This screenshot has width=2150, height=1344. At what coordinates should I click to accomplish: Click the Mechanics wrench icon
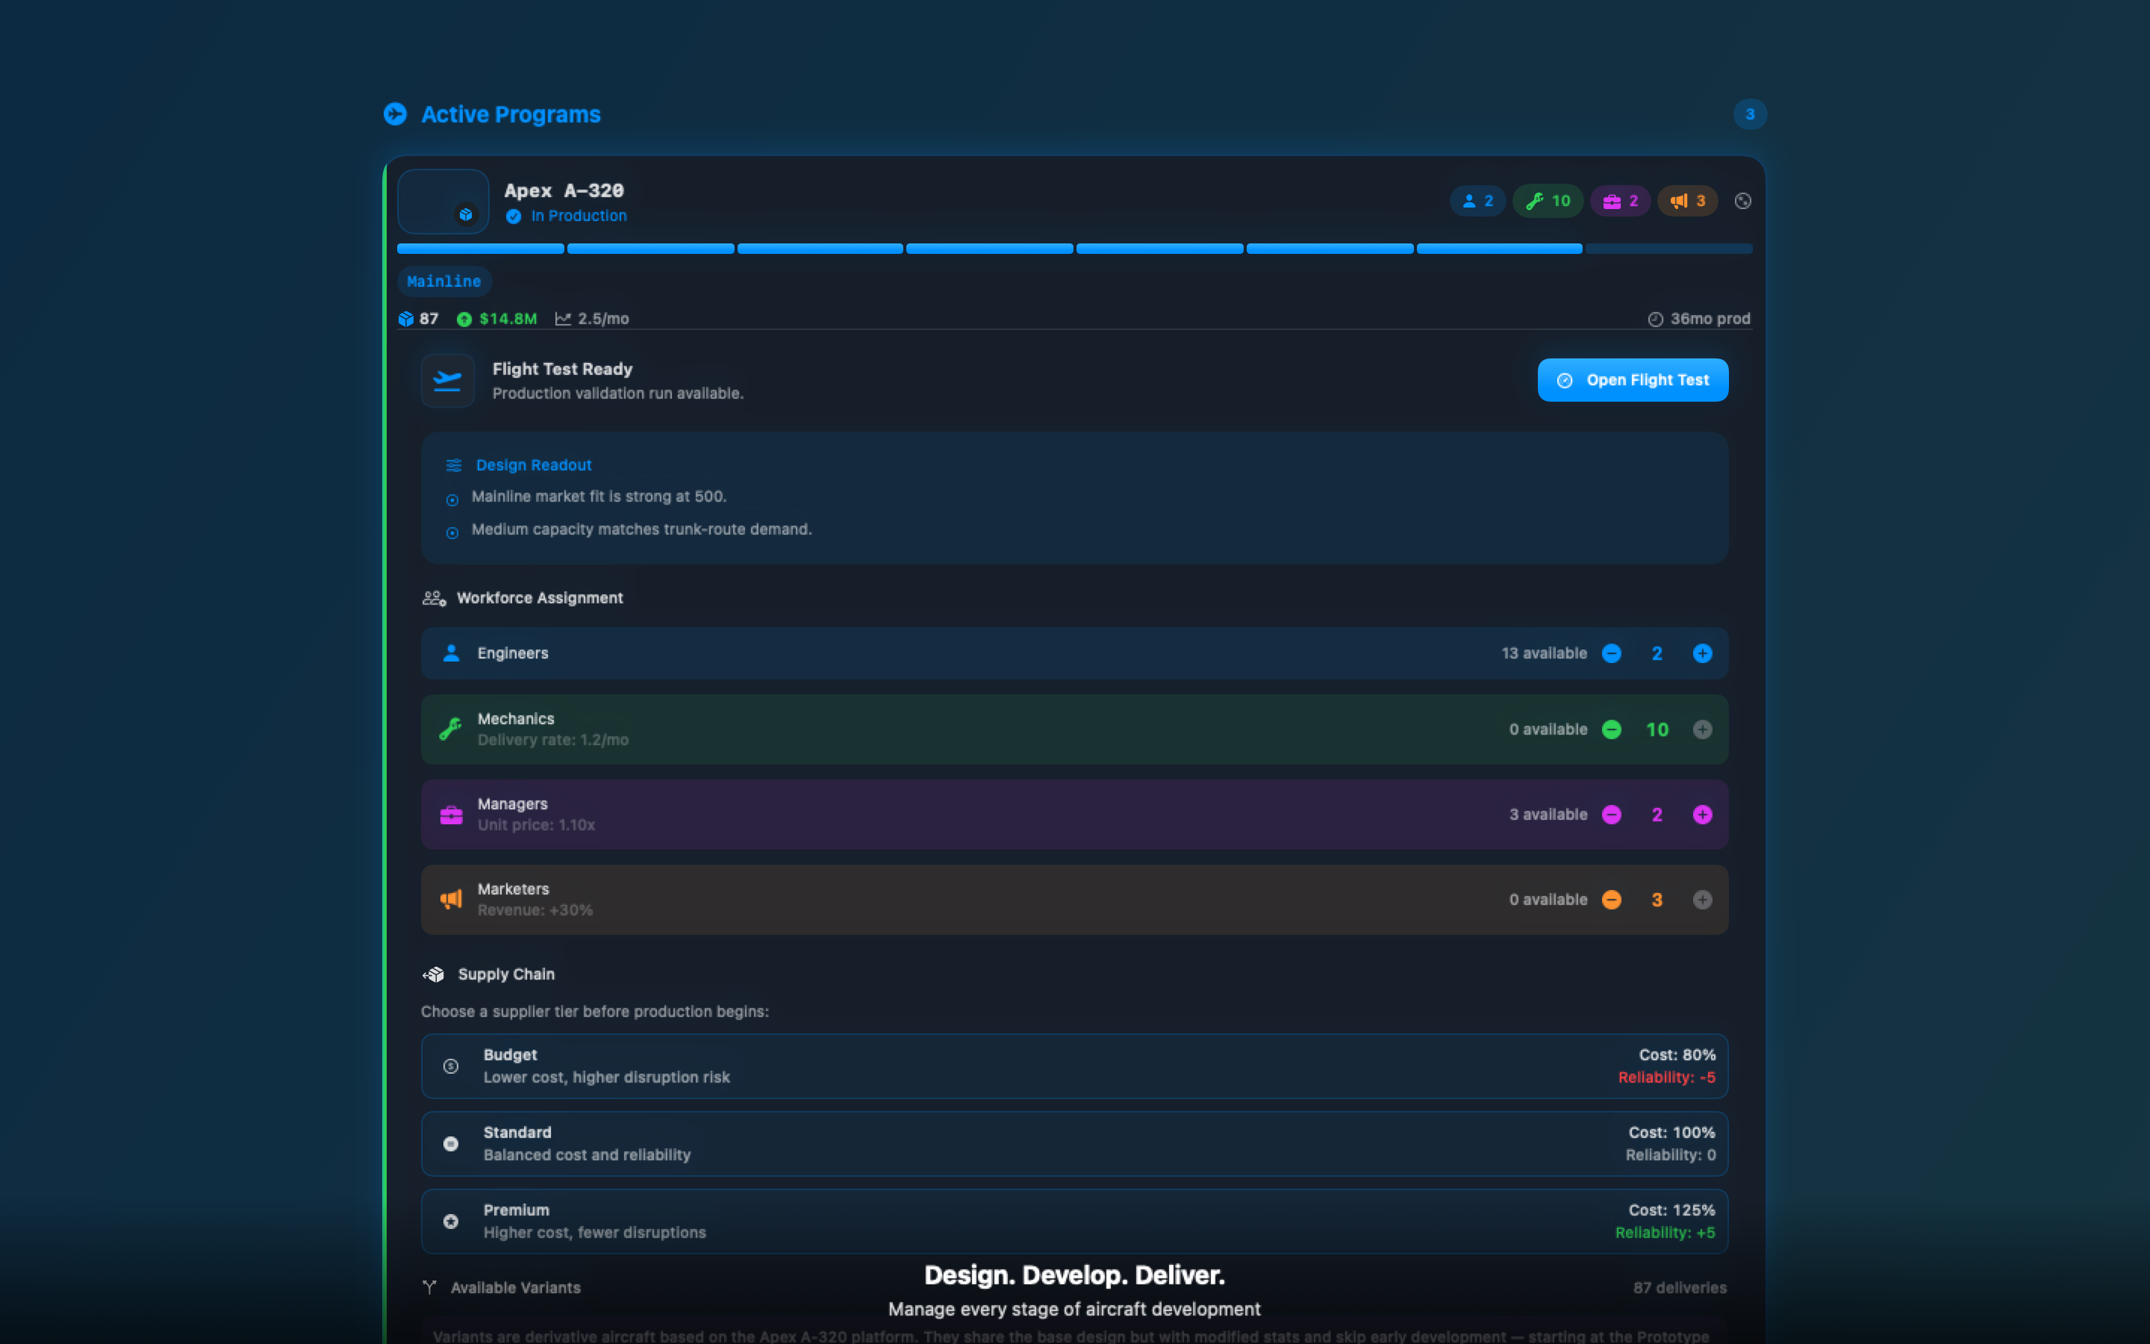[x=450, y=729]
